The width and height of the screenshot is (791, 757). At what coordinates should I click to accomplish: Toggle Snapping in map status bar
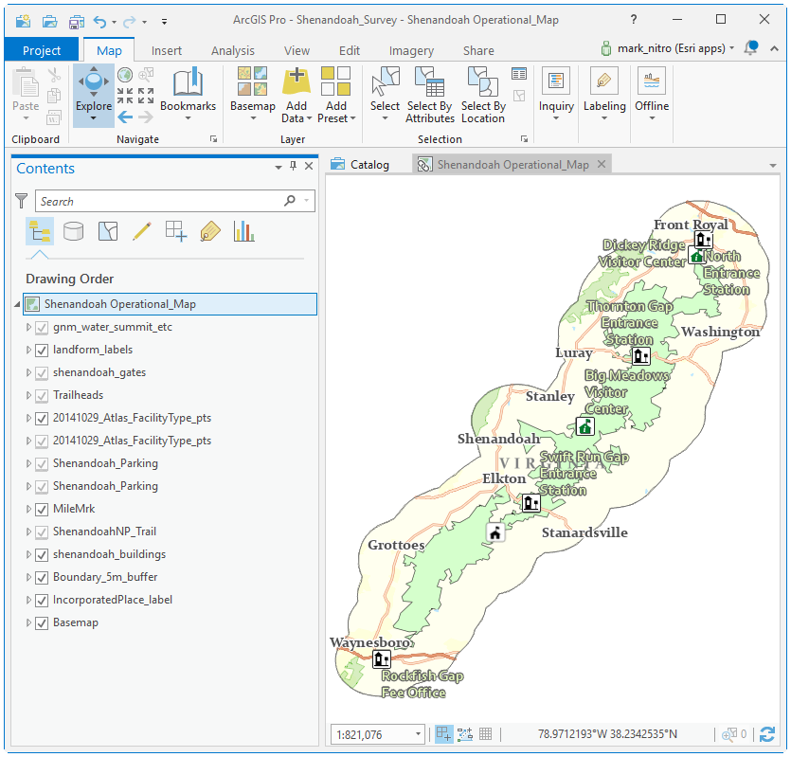tap(444, 734)
